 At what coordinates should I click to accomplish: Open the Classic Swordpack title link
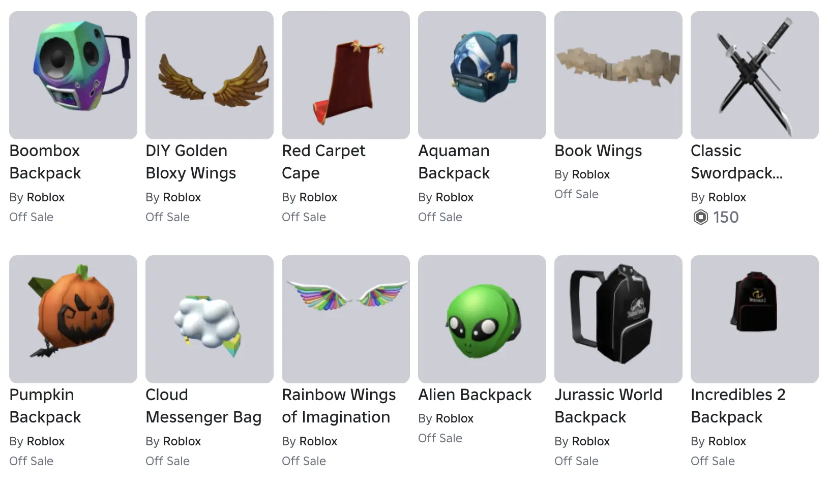click(x=736, y=162)
